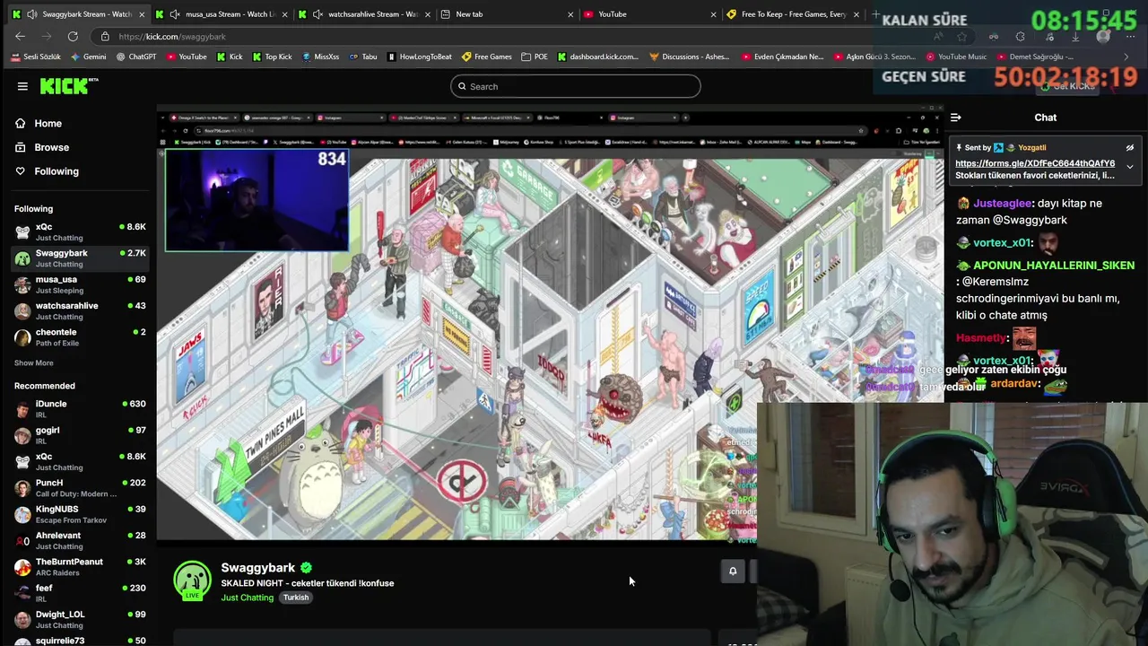Open watchsarahlive in the Following list
Screen dimensions: 1148x646
(x=79, y=310)
